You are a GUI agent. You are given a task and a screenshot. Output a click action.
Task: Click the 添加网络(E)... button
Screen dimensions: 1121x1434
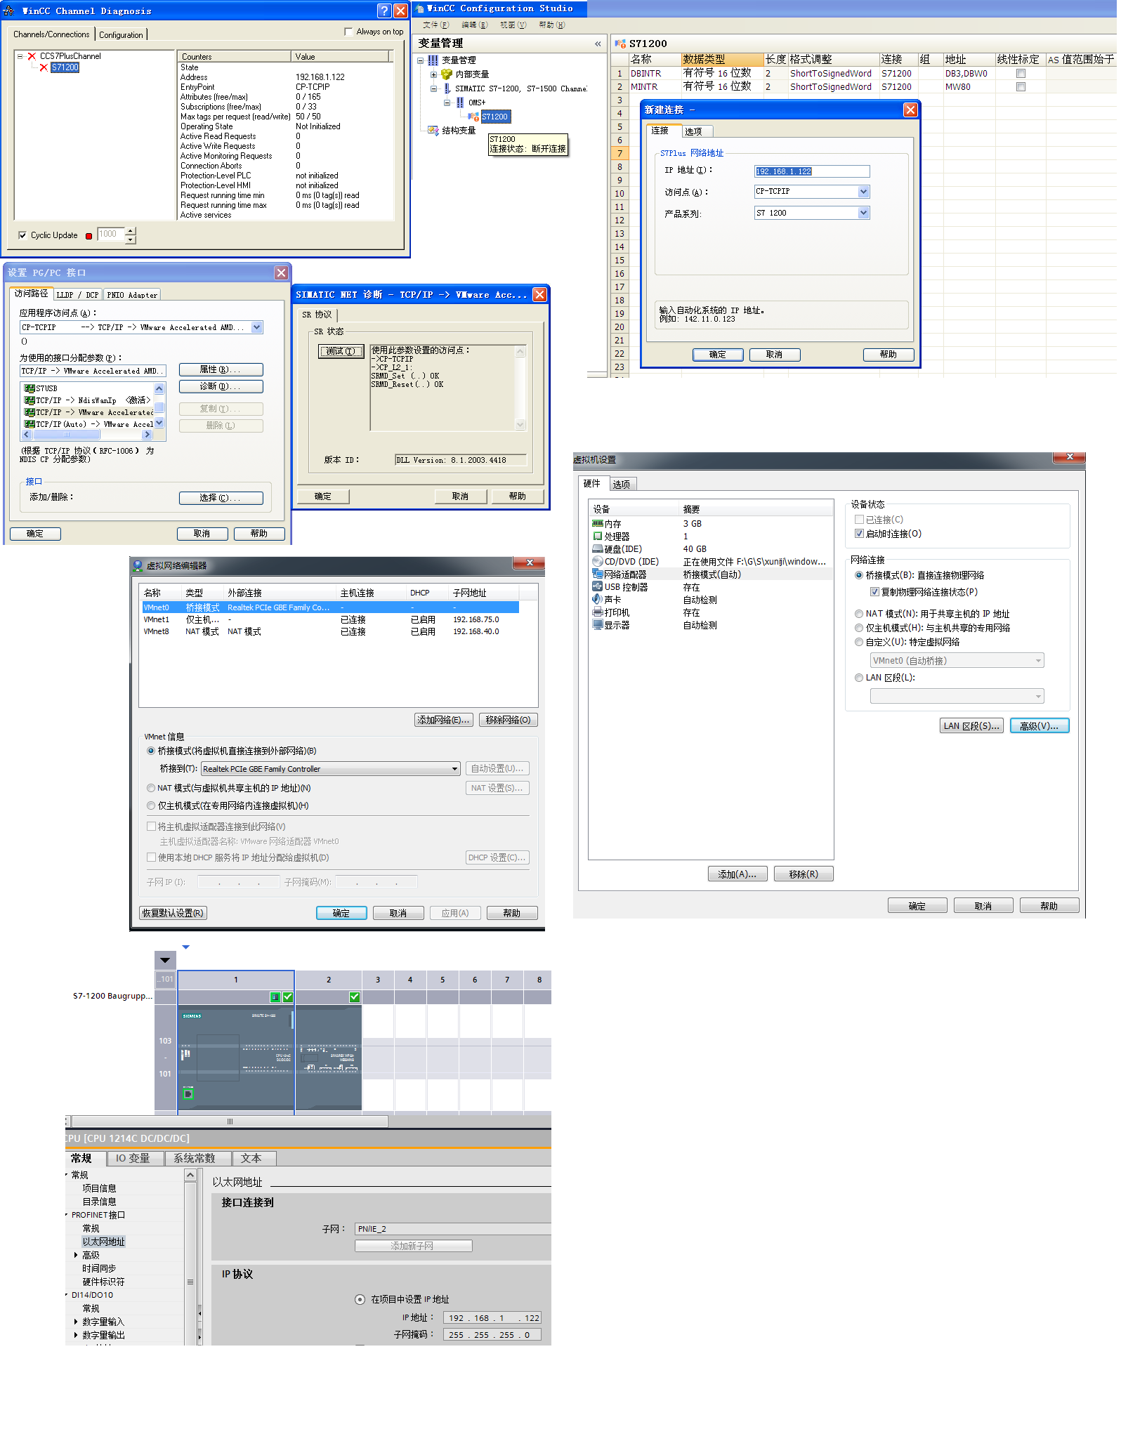tap(443, 720)
